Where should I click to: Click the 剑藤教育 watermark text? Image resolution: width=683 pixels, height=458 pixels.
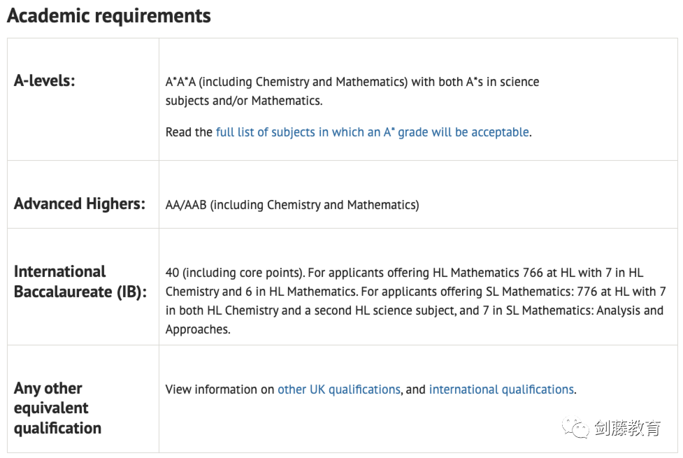627,428
